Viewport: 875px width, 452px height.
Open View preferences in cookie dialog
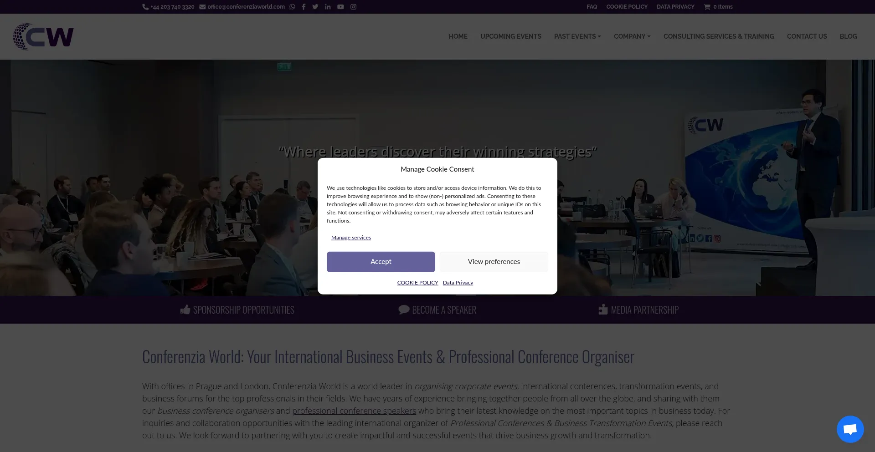tap(494, 262)
